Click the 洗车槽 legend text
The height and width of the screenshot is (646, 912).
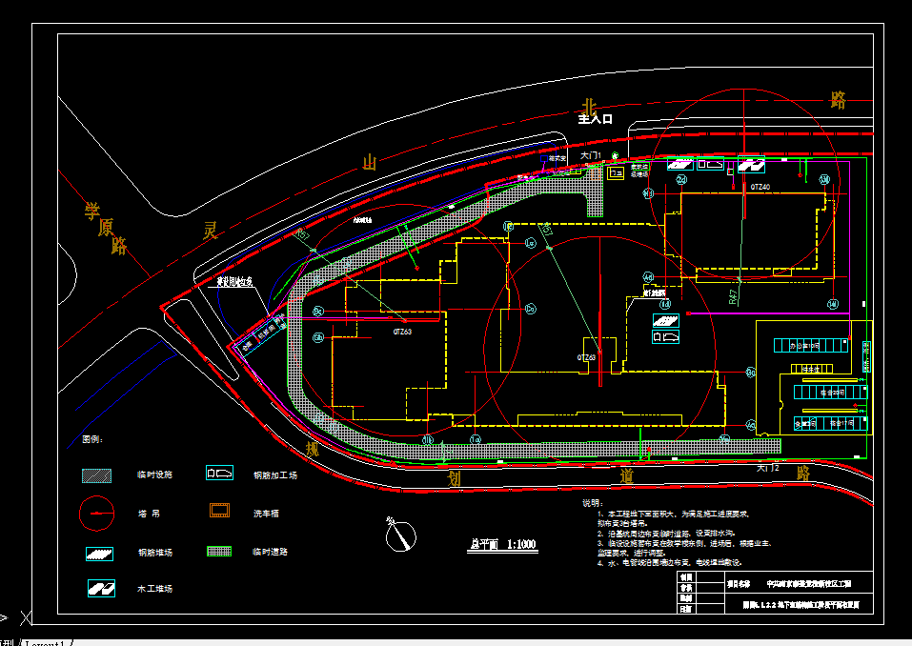(267, 514)
